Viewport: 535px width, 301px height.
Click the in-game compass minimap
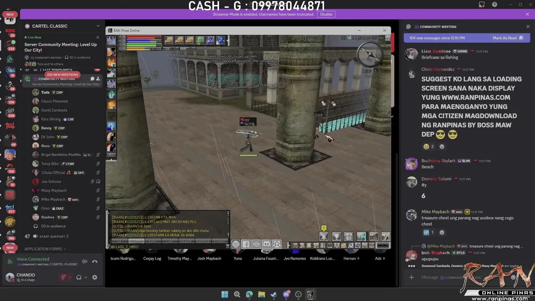[x=370, y=54]
